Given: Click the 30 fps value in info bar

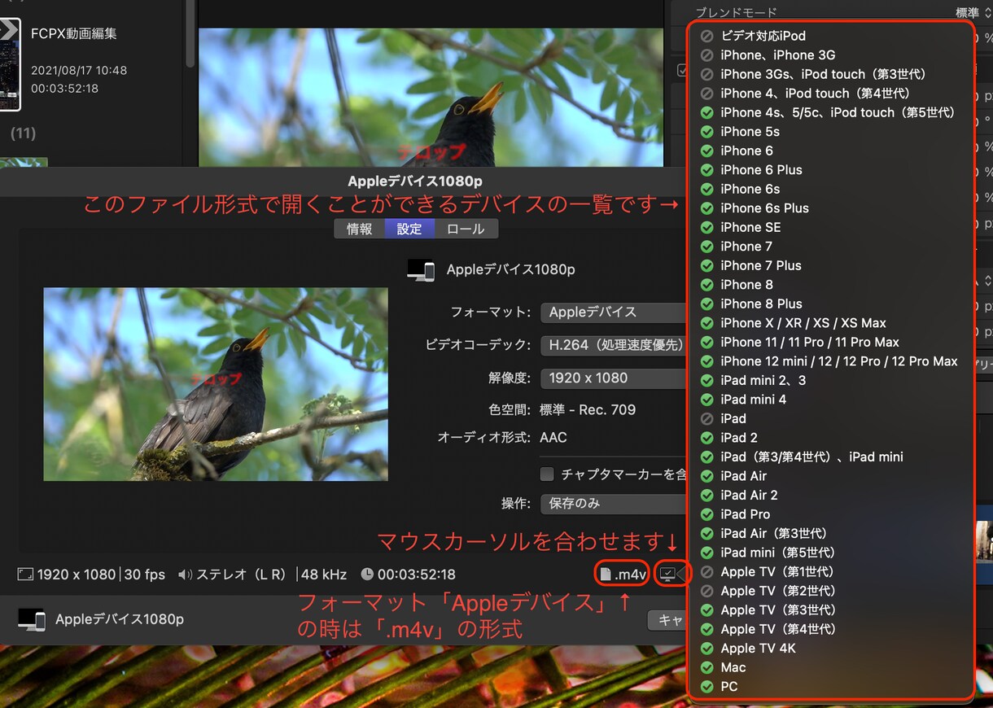Looking at the screenshot, I should 145,575.
